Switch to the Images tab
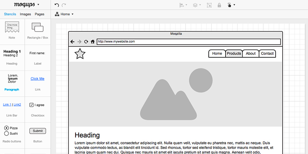The image size is (308, 154). tap(25, 14)
